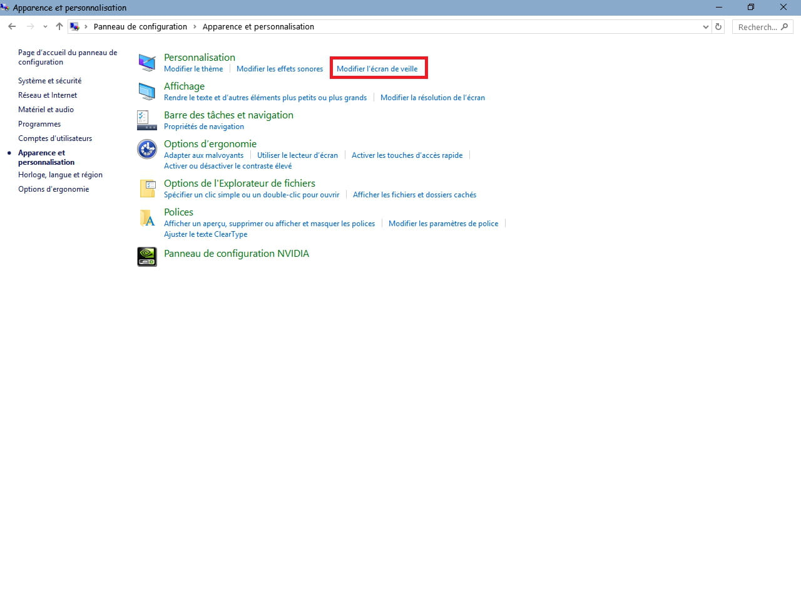801x612 pixels.
Task: Open the Personnalisation heading
Action: click(200, 57)
